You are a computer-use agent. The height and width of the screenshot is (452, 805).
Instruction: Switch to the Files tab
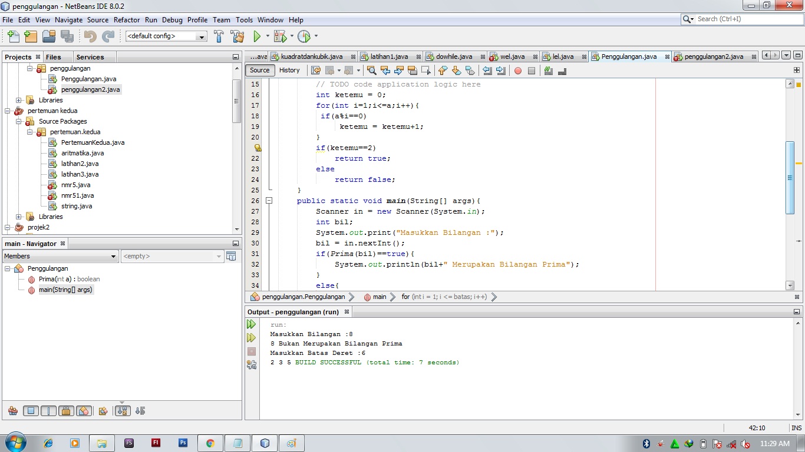tap(54, 57)
